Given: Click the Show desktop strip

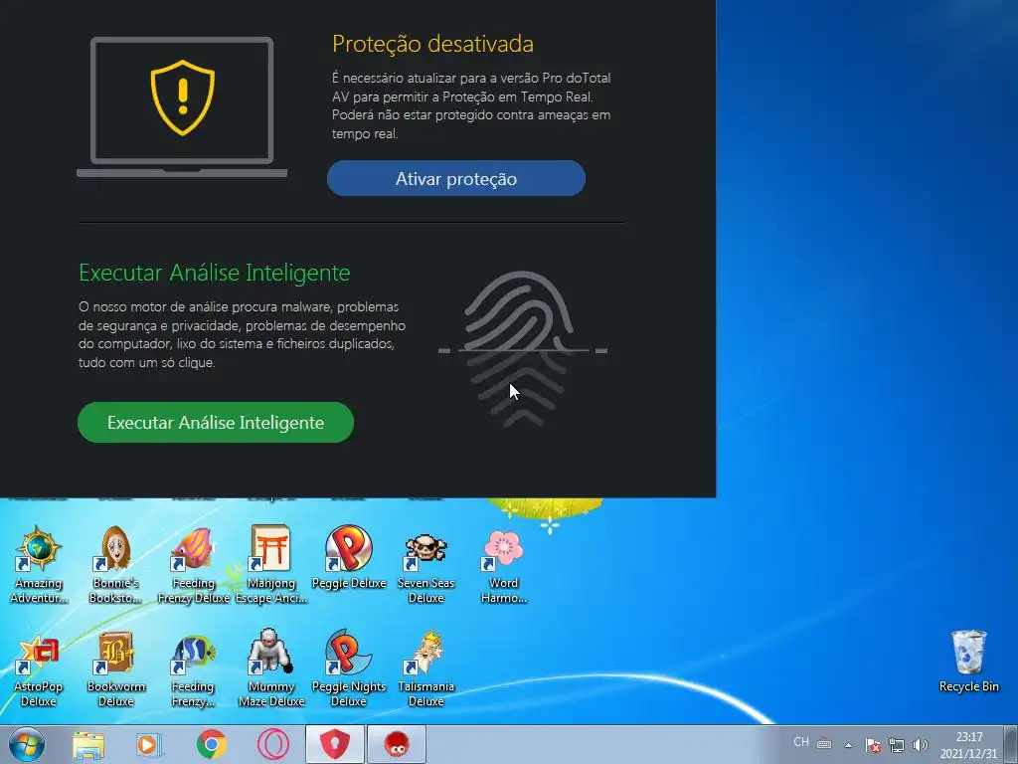Looking at the screenshot, I should pyautogui.click(x=1011, y=744).
